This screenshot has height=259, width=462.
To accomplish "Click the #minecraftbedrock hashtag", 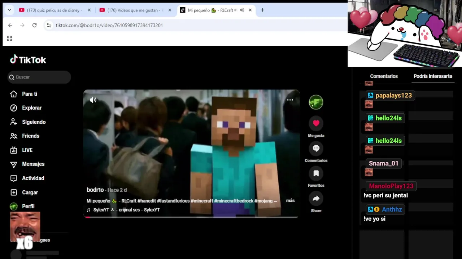I will (234, 201).
